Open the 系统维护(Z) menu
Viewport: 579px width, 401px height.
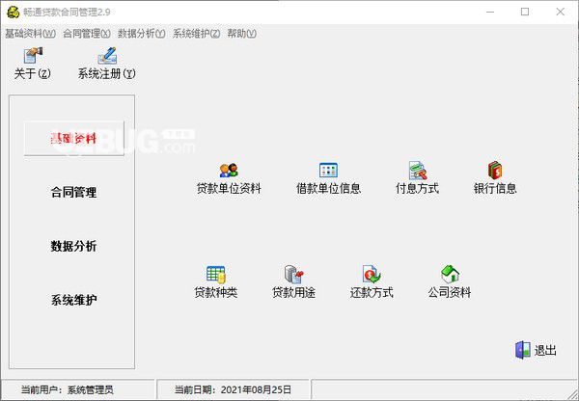click(x=197, y=34)
